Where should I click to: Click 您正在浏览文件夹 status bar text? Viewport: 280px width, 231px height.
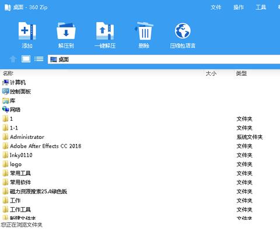(x=22, y=225)
